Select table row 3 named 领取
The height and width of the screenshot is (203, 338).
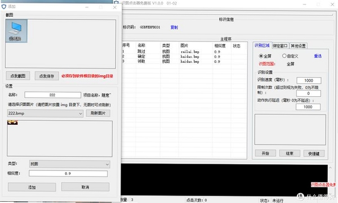[184, 61]
